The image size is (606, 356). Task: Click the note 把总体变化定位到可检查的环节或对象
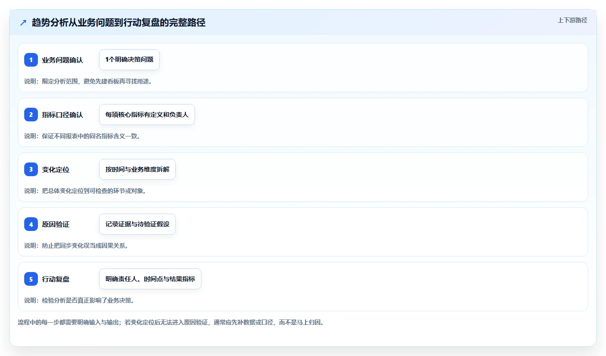coord(85,191)
